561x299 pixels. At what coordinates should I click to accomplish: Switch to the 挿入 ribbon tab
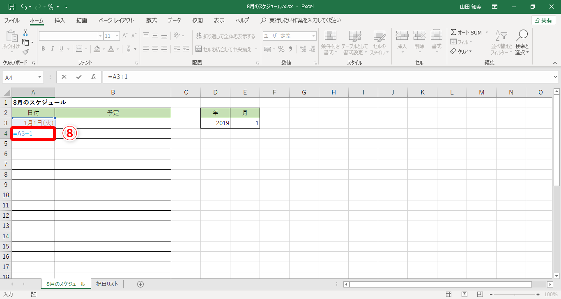point(60,20)
